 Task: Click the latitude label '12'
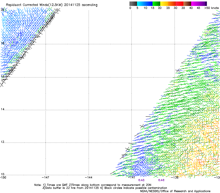point(2,142)
